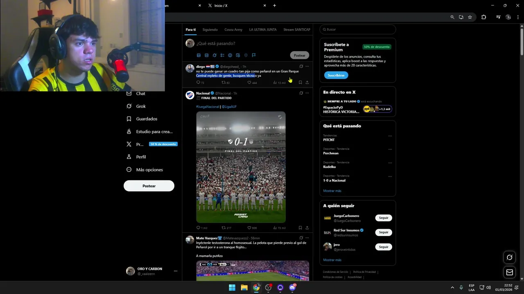Expand Más opciones in the sidebar
Image resolution: width=524 pixels, height=294 pixels.
coord(145,169)
